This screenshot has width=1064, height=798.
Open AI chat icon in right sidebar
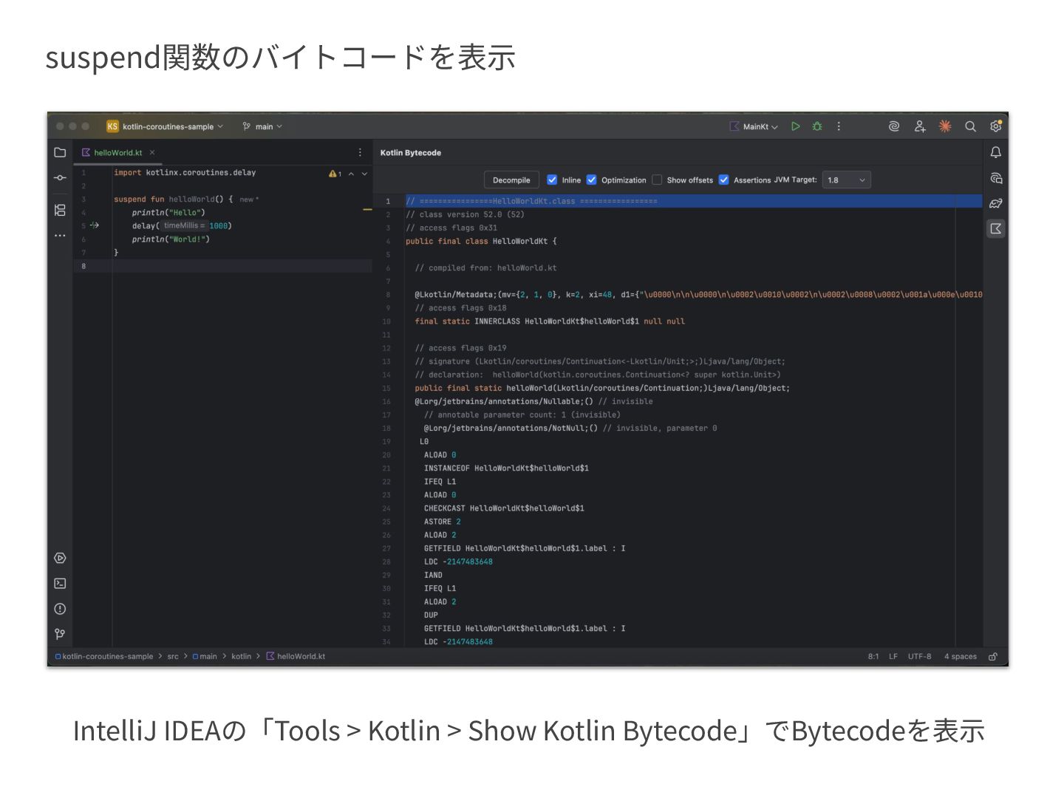[x=996, y=178]
